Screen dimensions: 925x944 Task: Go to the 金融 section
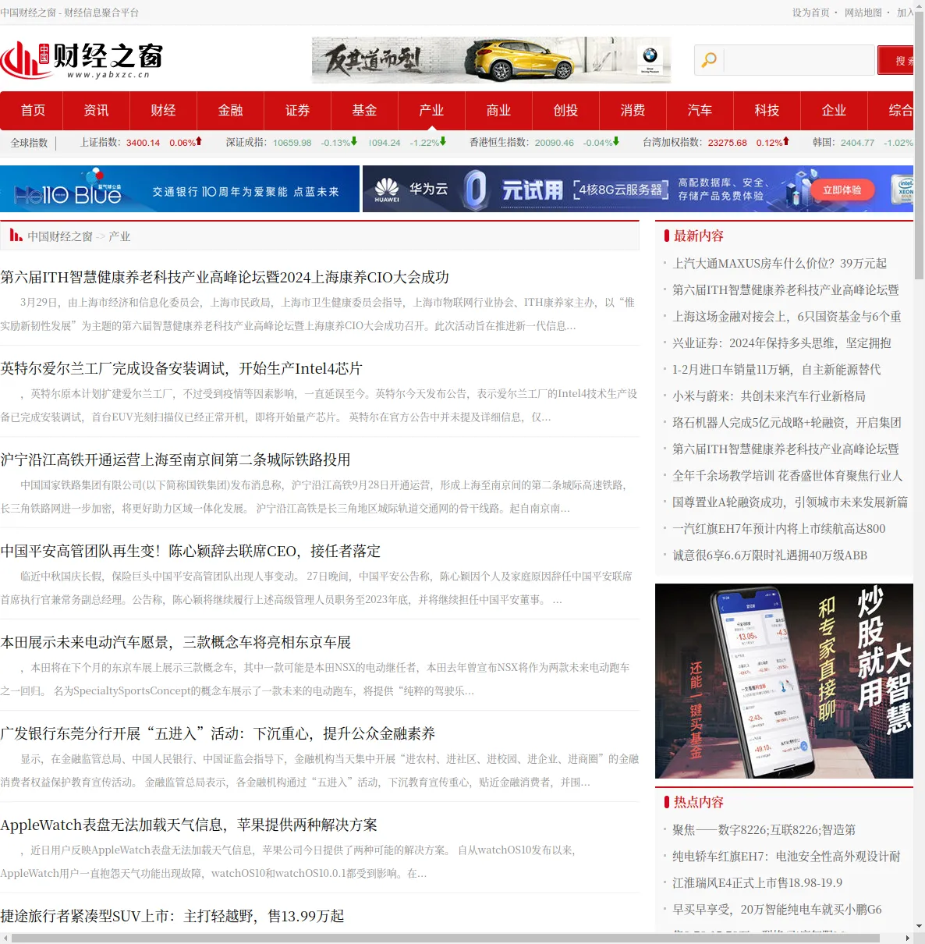(230, 111)
